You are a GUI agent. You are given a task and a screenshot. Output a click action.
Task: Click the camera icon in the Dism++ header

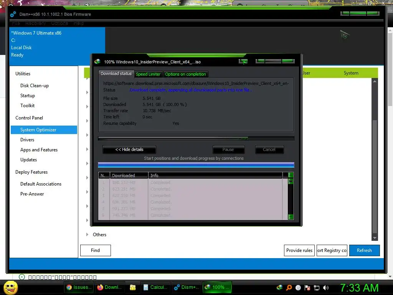click(345, 35)
